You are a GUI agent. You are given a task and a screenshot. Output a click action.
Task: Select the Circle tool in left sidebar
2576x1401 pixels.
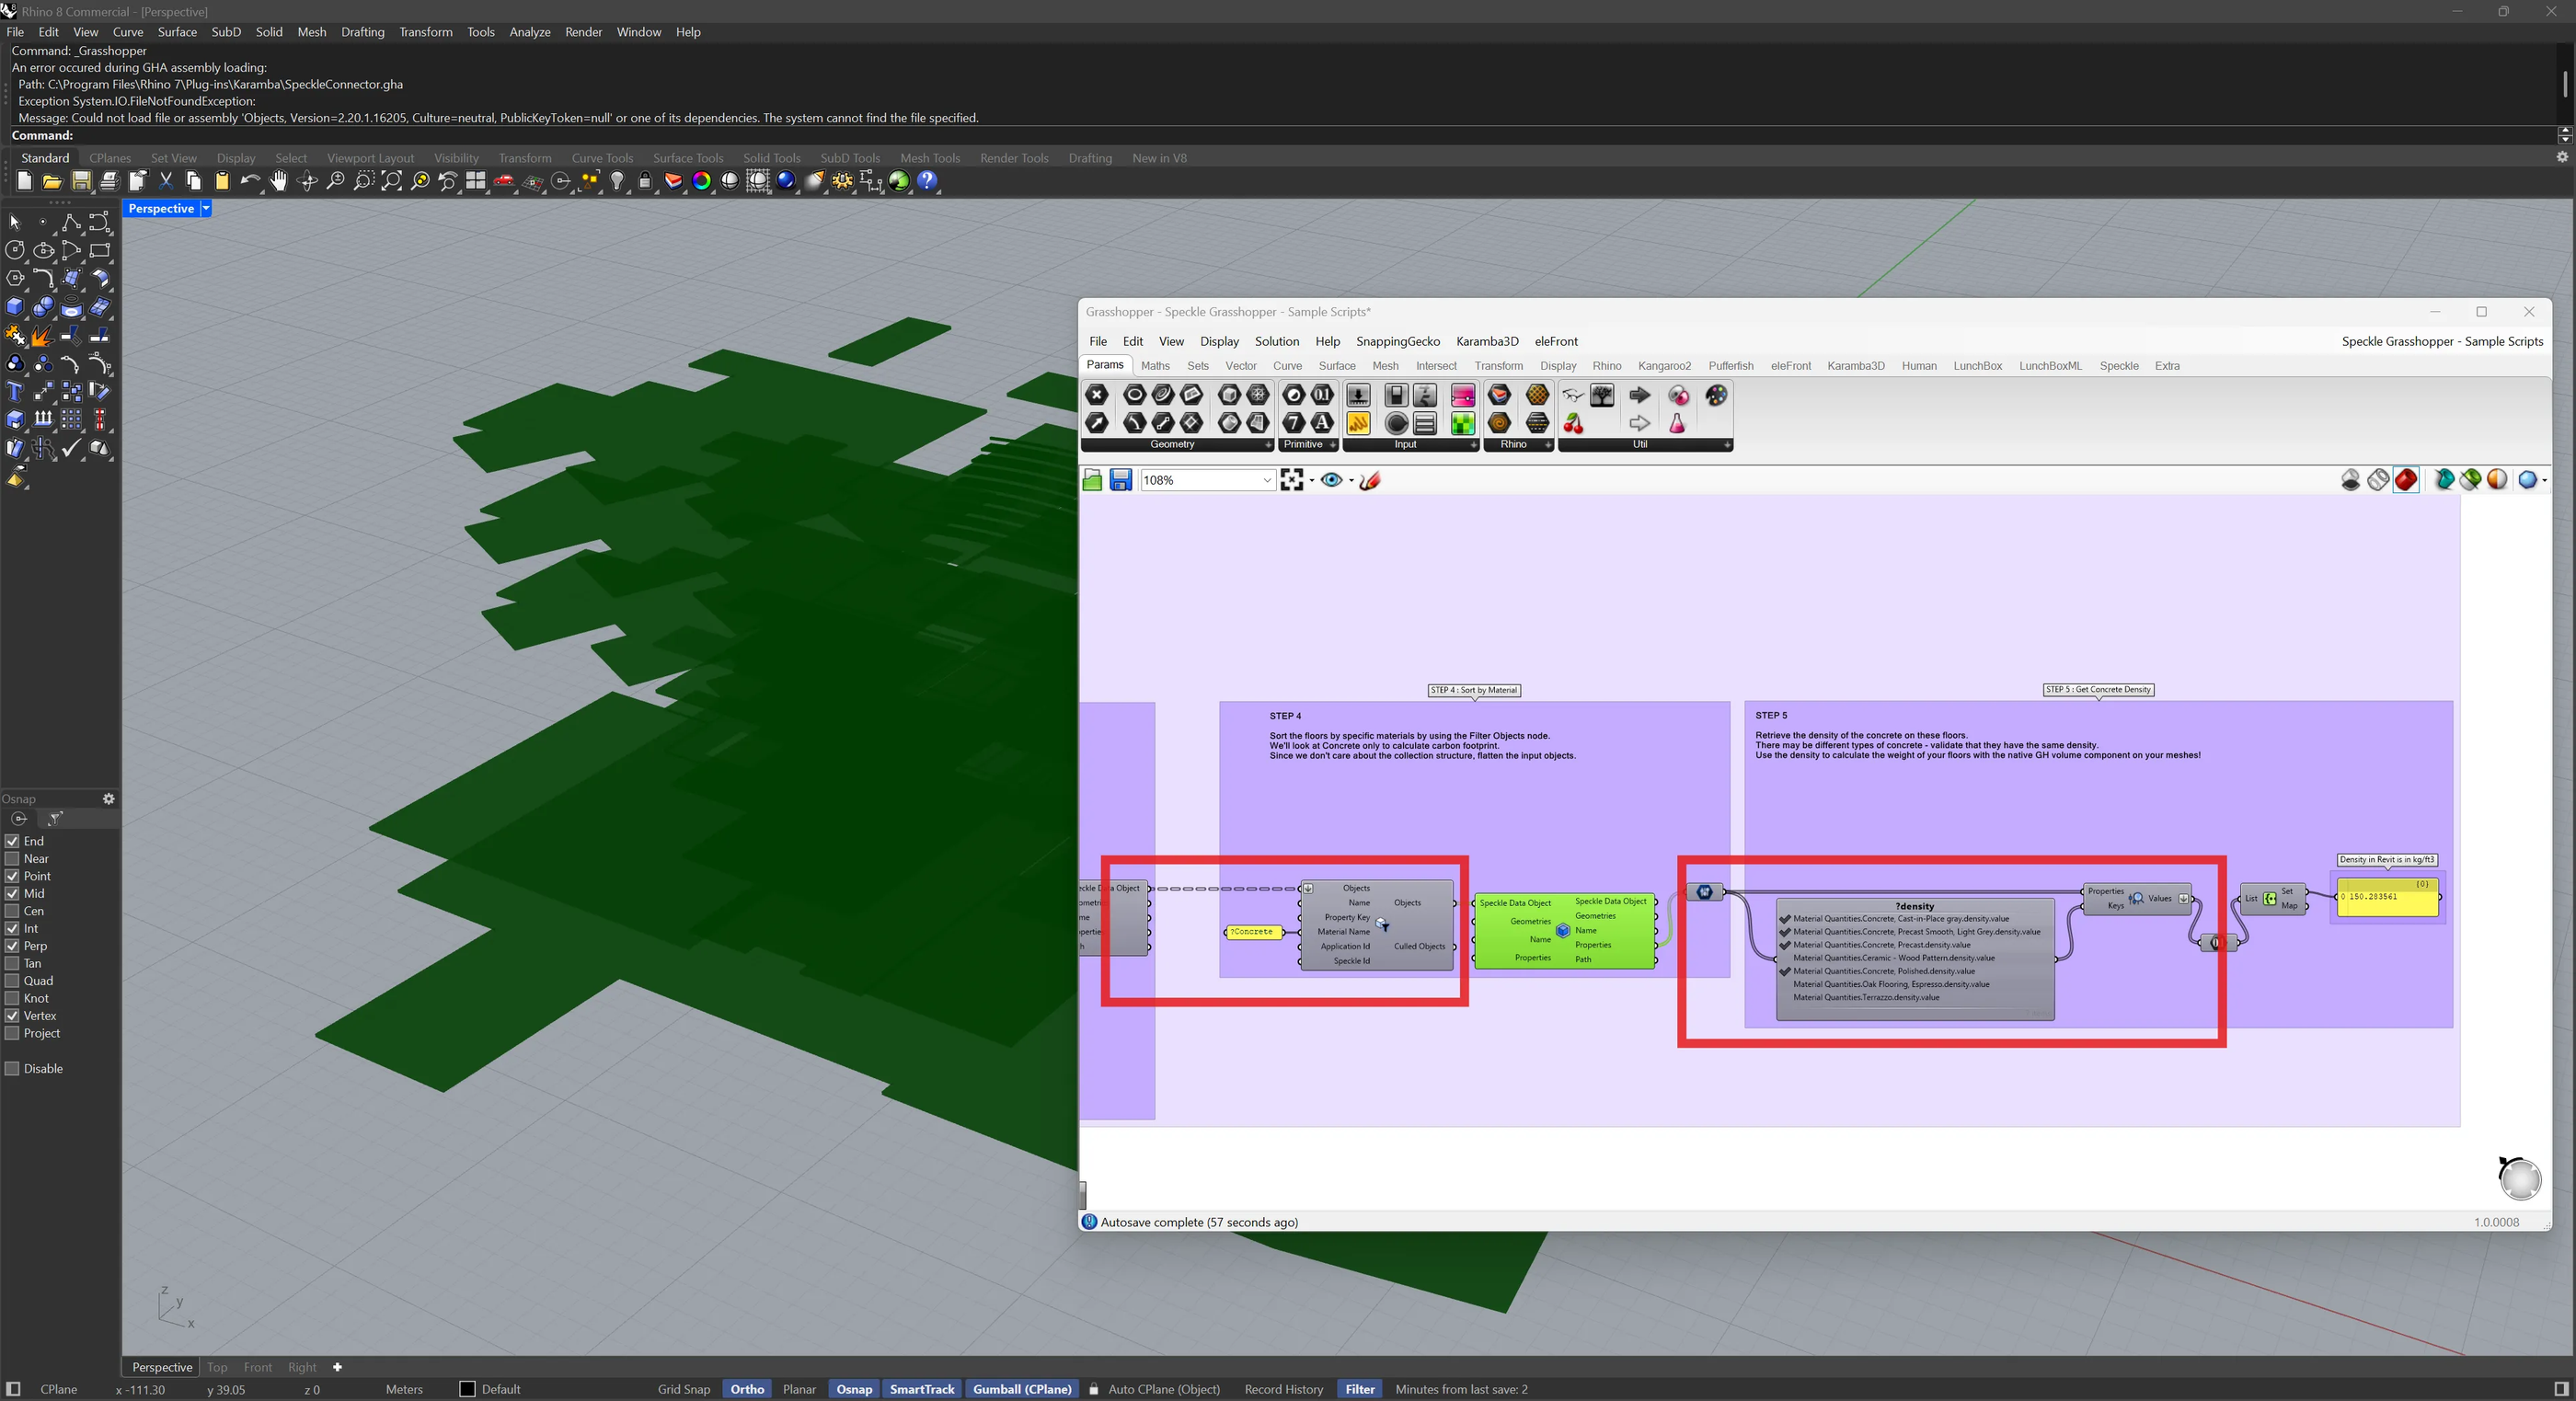coord(15,250)
